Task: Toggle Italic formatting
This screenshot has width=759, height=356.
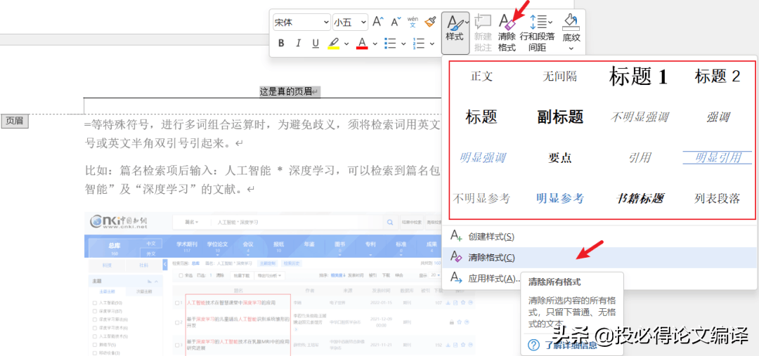Action: tap(298, 44)
